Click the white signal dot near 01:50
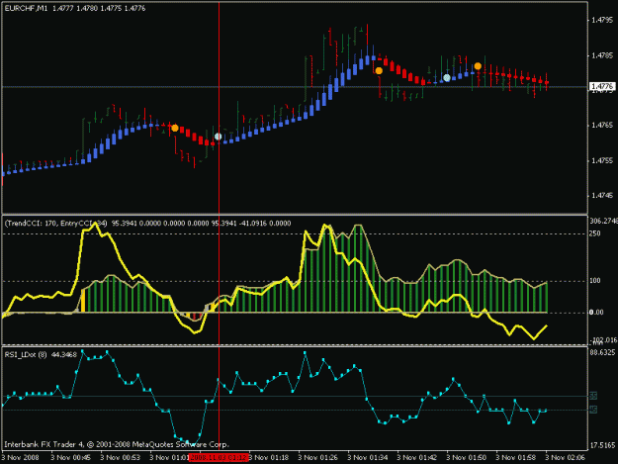The height and width of the screenshot is (464, 618). (x=447, y=78)
